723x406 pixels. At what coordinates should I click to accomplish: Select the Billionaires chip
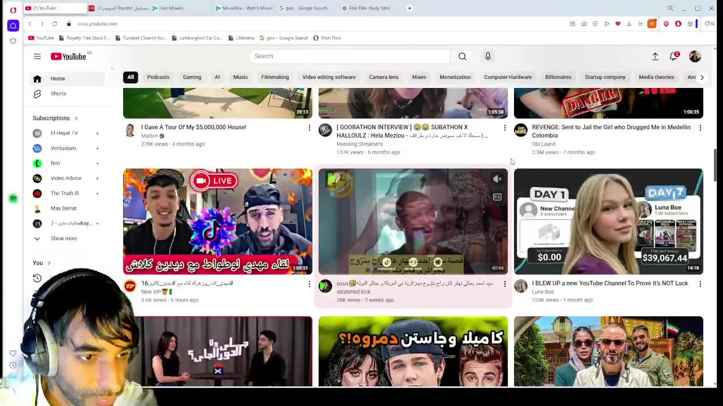(x=558, y=77)
